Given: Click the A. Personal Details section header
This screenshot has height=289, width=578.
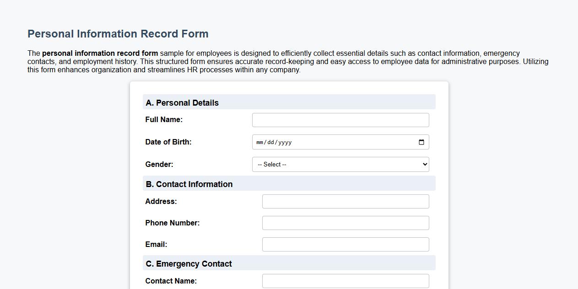Looking at the screenshot, I should (182, 102).
